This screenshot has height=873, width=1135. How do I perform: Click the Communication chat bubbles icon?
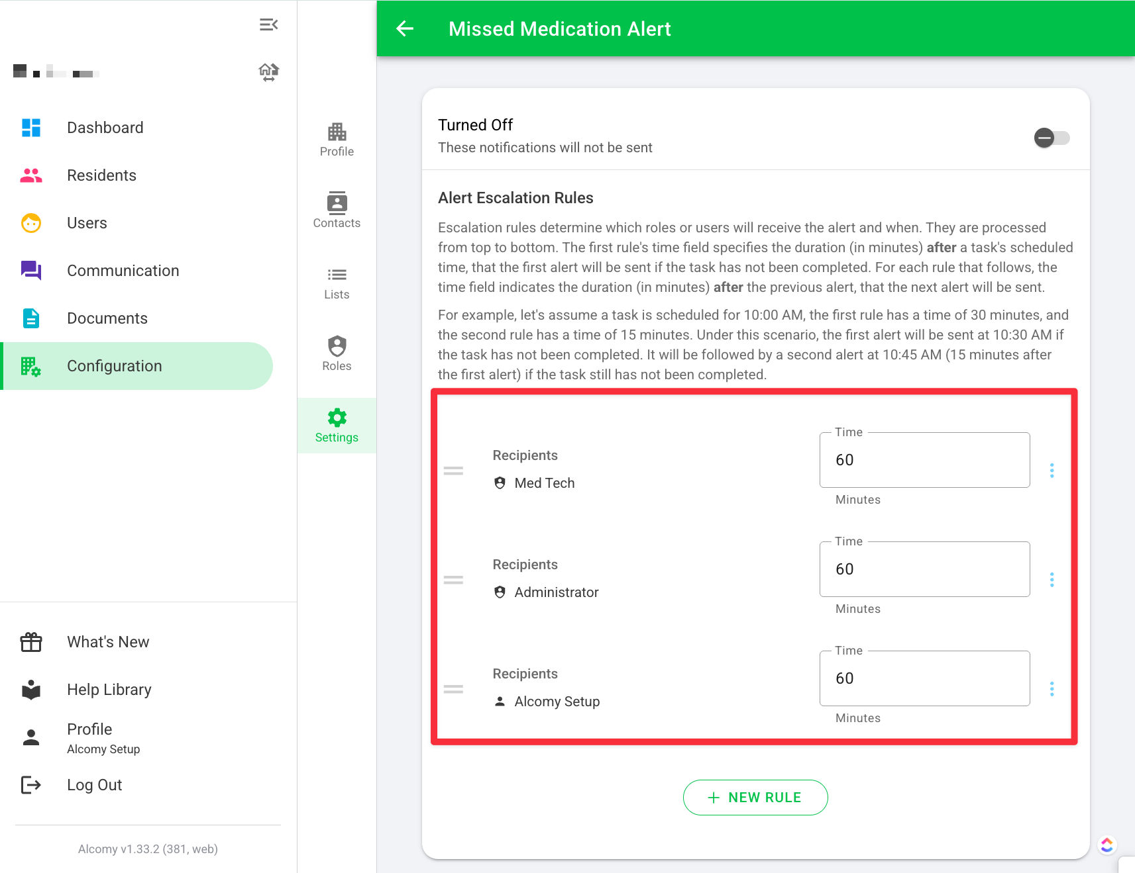(31, 271)
